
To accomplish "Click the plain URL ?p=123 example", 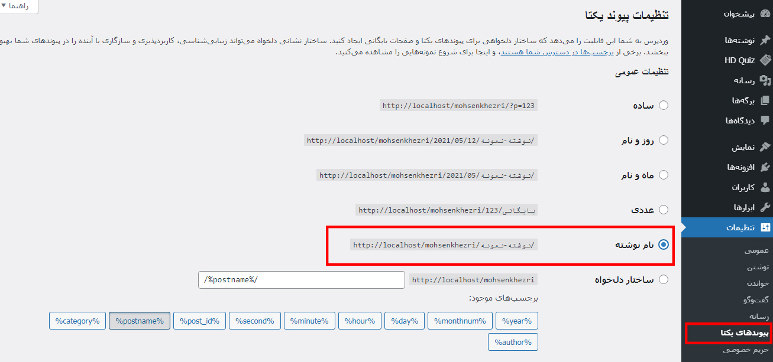I will tap(458, 106).
